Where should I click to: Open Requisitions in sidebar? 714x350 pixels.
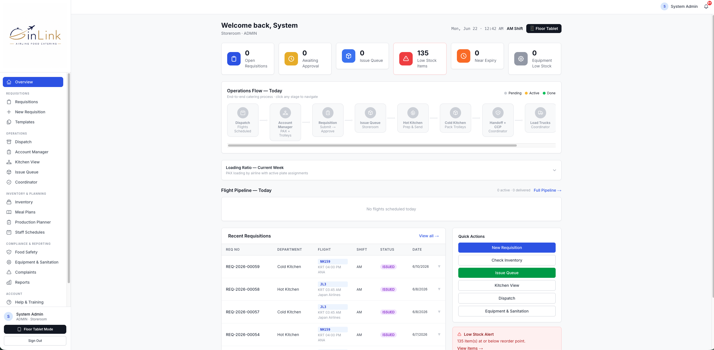[33, 102]
